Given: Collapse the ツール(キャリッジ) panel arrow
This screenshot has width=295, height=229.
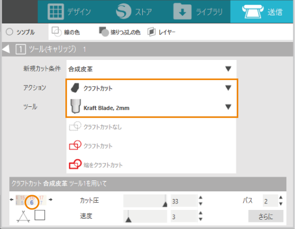Looking at the screenshot, I should coord(6,49).
